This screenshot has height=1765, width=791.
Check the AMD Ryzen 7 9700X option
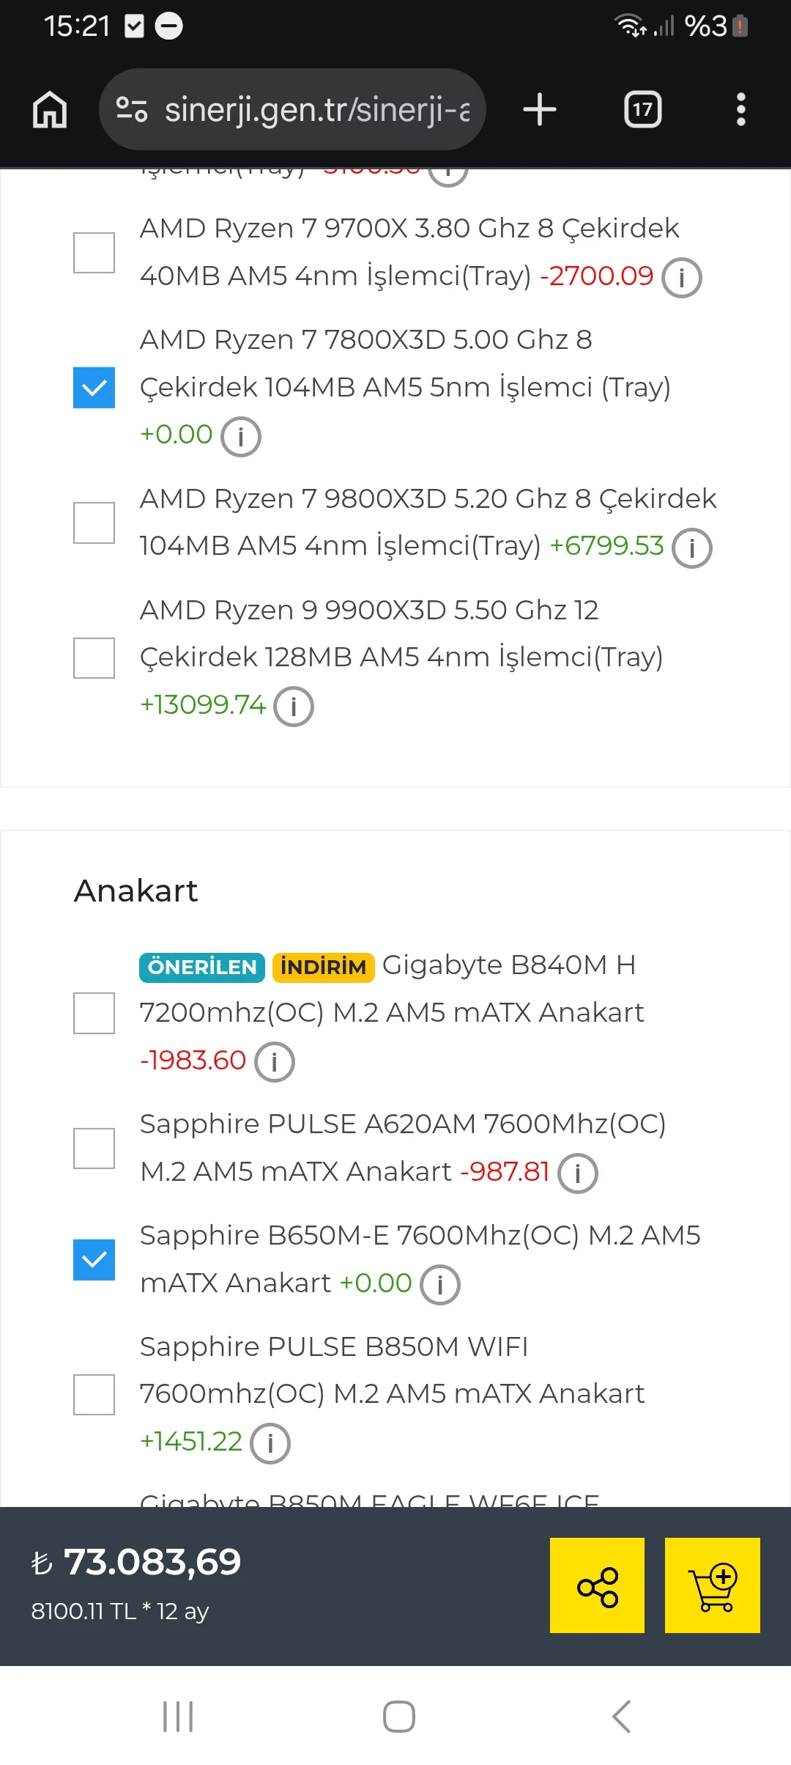(x=94, y=253)
